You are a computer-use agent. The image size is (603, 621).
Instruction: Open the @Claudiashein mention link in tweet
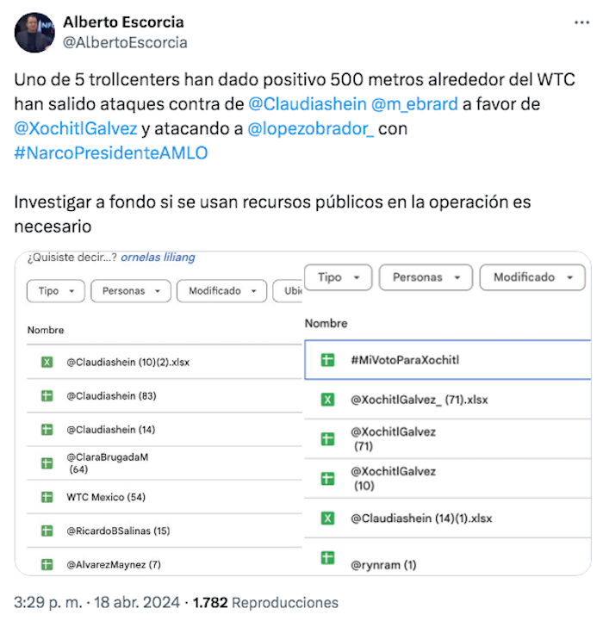(x=307, y=104)
